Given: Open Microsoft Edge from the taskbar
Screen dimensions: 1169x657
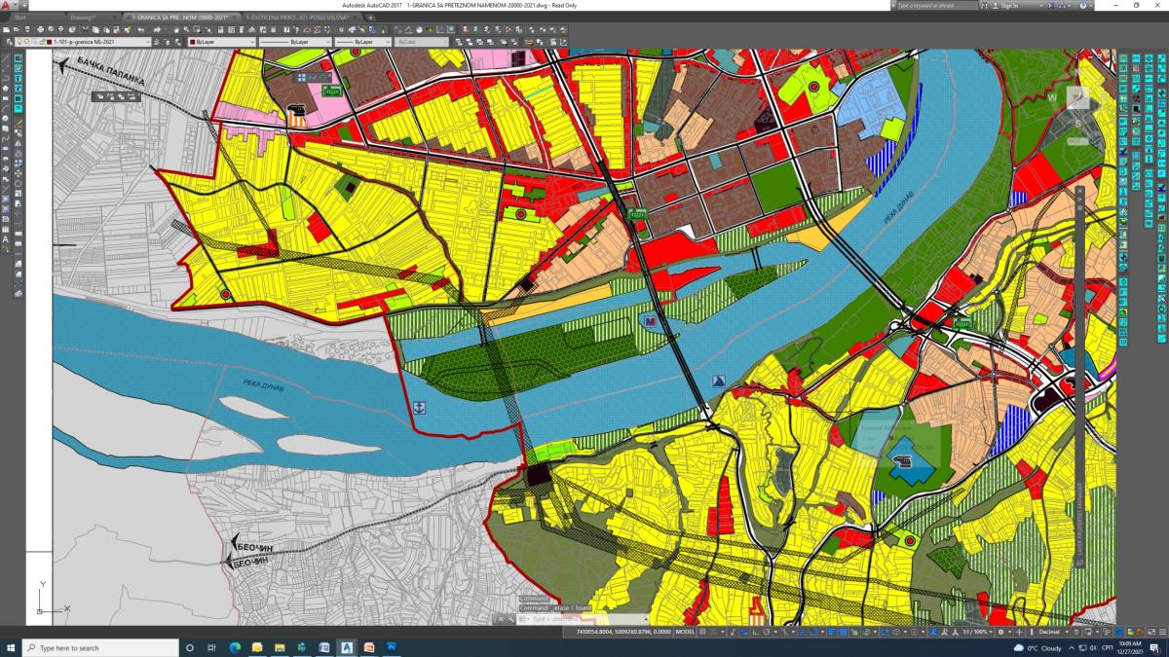Looking at the screenshot, I should click(235, 647).
